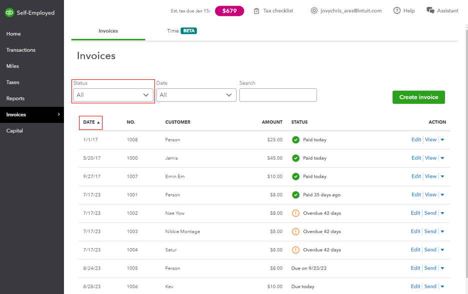Edit invoice 1001
This screenshot has height=294, width=468.
click(x=416, y=195)
